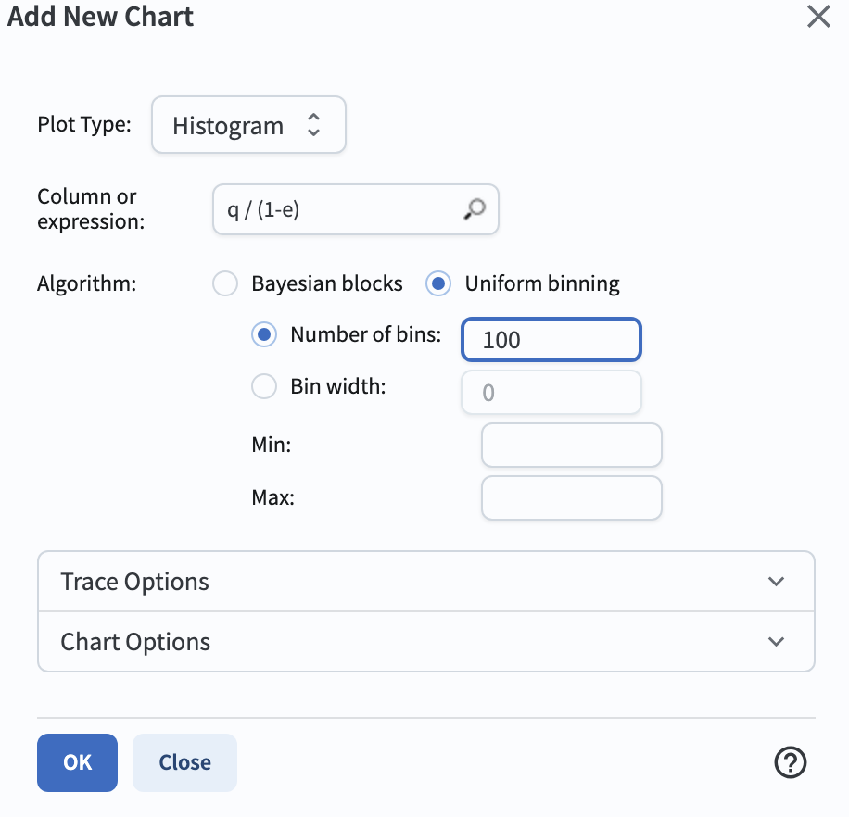Expand the Chart Options section
Image resolution: width=849 pixels, height=817 pixels.
point(426,642)
